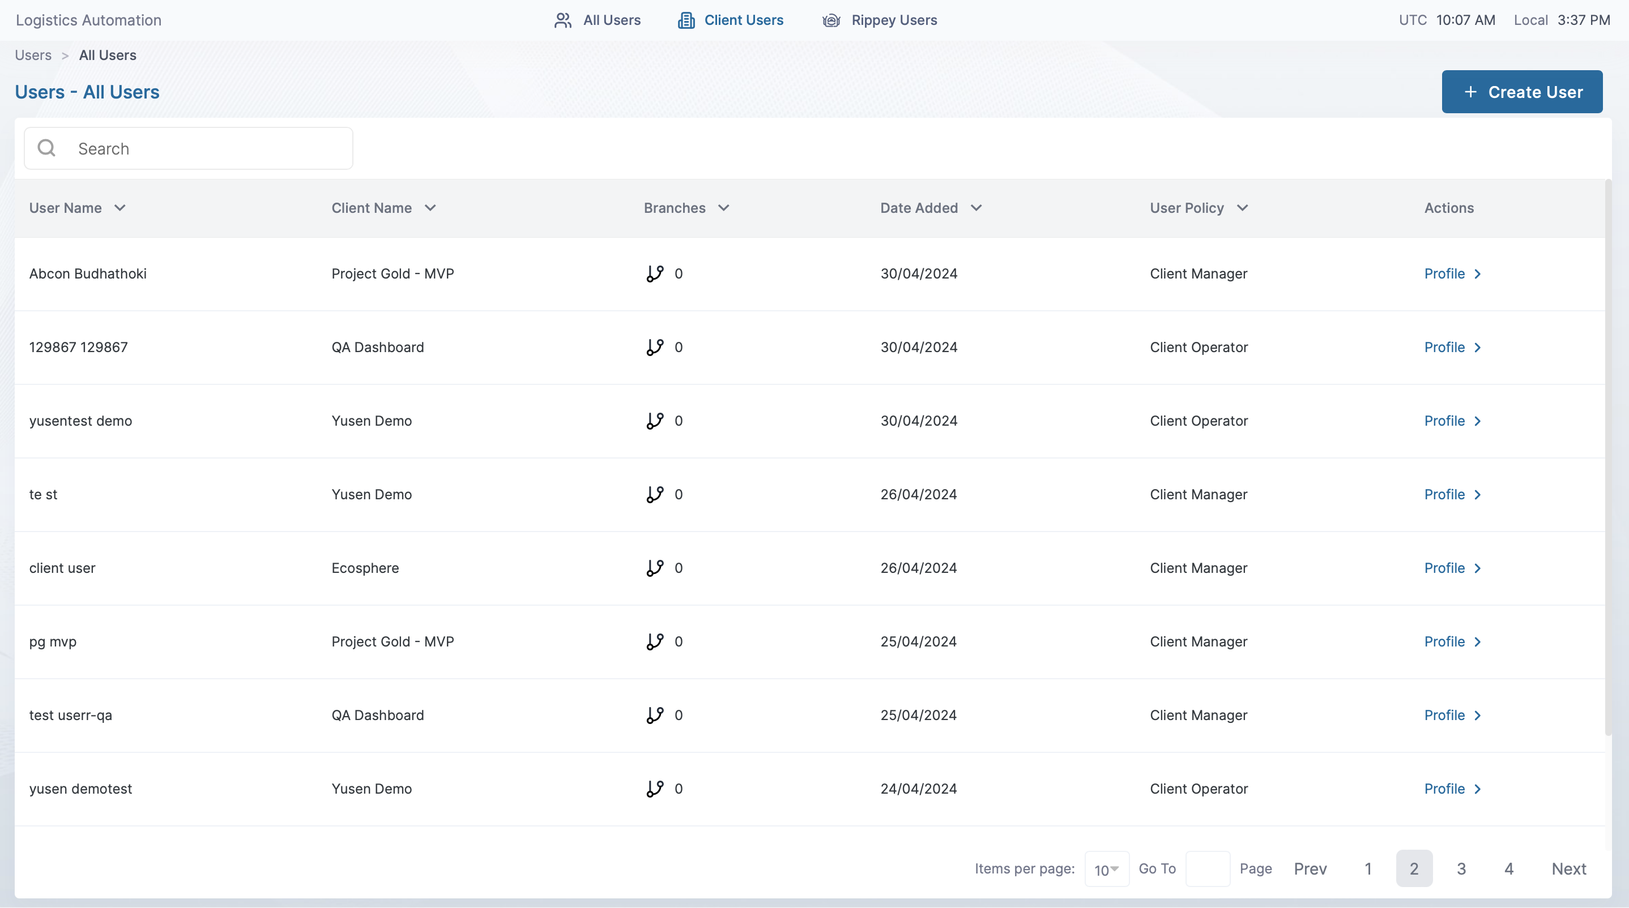Click branch icon in yusen demotest row
This screenshot has height=908, width=1629.
coord(655,789)
